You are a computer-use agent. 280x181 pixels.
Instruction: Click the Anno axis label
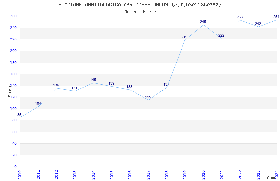tap(272, 178)
